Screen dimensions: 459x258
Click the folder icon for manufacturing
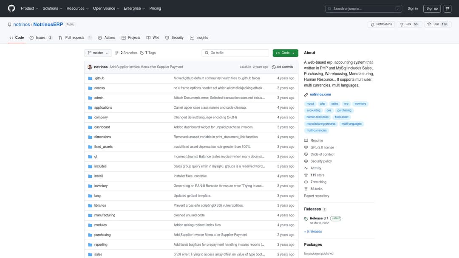(90, 215)
